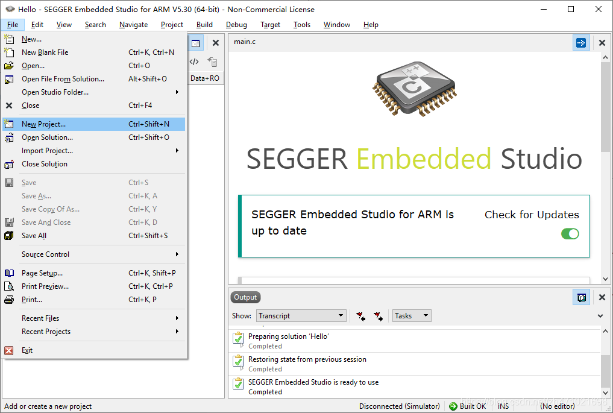
Task: Close the main.c editor pane
Action: [x=602, y=43]
